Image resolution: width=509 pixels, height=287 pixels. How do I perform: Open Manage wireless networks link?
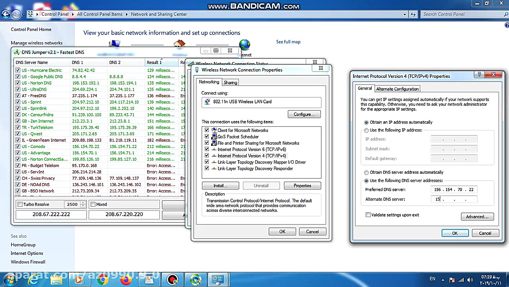click(37, 43)
